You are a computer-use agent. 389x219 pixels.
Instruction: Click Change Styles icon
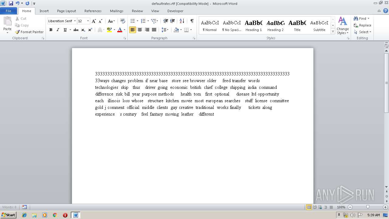point(343,26)
